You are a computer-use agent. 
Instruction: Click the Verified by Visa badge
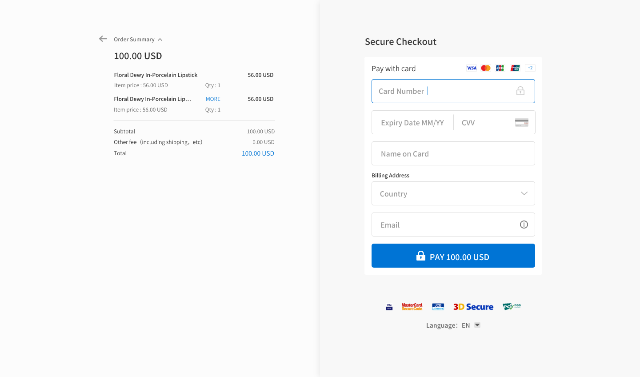click(389, 307)
